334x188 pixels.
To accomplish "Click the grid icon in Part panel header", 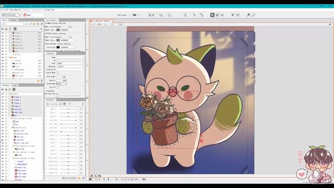I will [x=15, y=29].
